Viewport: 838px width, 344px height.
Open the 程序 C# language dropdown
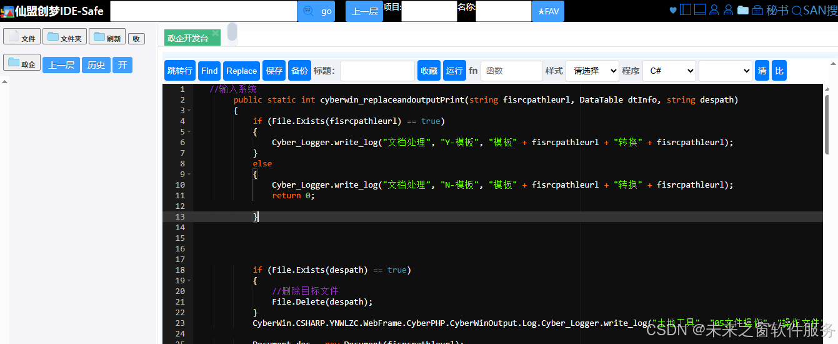[x=669, y=71]
